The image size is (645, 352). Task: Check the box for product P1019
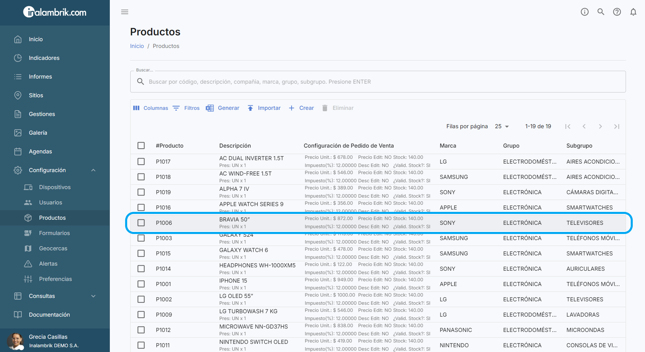[141, 192]
